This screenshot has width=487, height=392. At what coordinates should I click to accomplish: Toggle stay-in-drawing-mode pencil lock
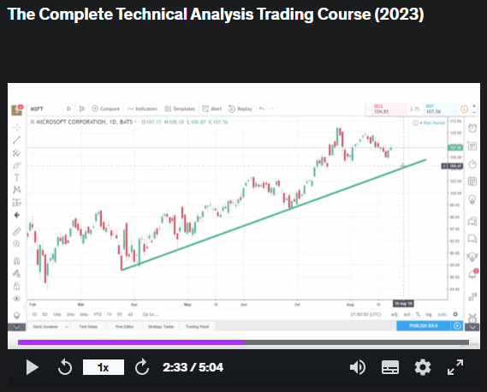[17, 273]
